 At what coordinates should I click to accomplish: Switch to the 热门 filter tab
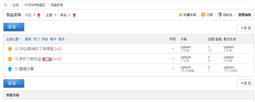[37, 39]
